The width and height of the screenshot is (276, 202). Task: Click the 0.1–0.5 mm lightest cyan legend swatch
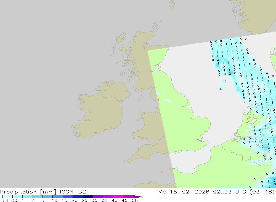coord(7,196)
